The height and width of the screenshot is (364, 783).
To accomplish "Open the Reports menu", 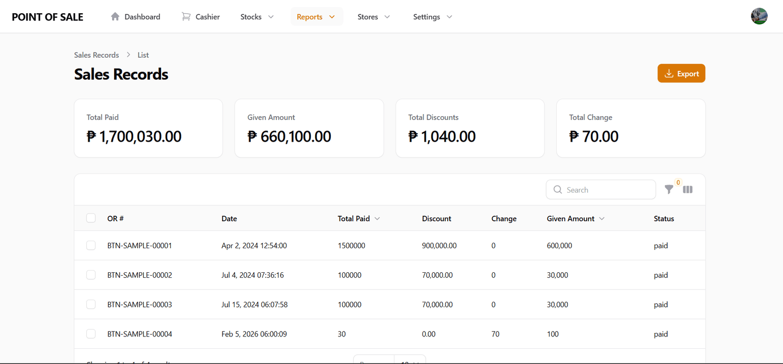I will [317, 17].
